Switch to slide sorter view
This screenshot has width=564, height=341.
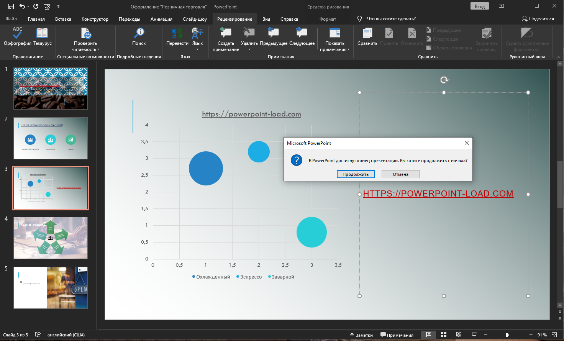click(444, 335)
